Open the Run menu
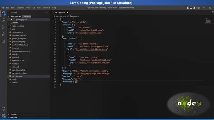 39,8
